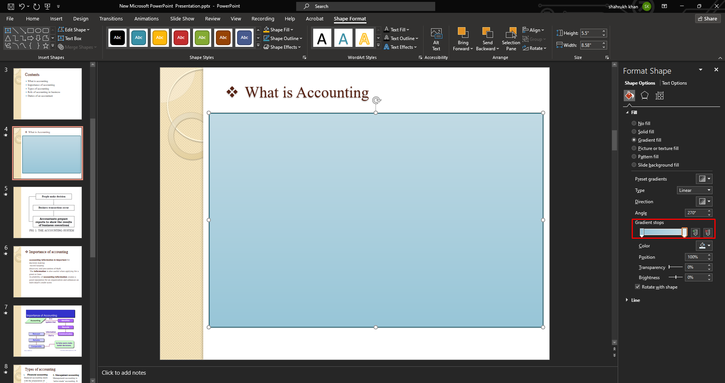The height and width of the screenshot is (383, 725).
Task: Uncheck Rotate with shape checkbox
Action: click(638, 287)
